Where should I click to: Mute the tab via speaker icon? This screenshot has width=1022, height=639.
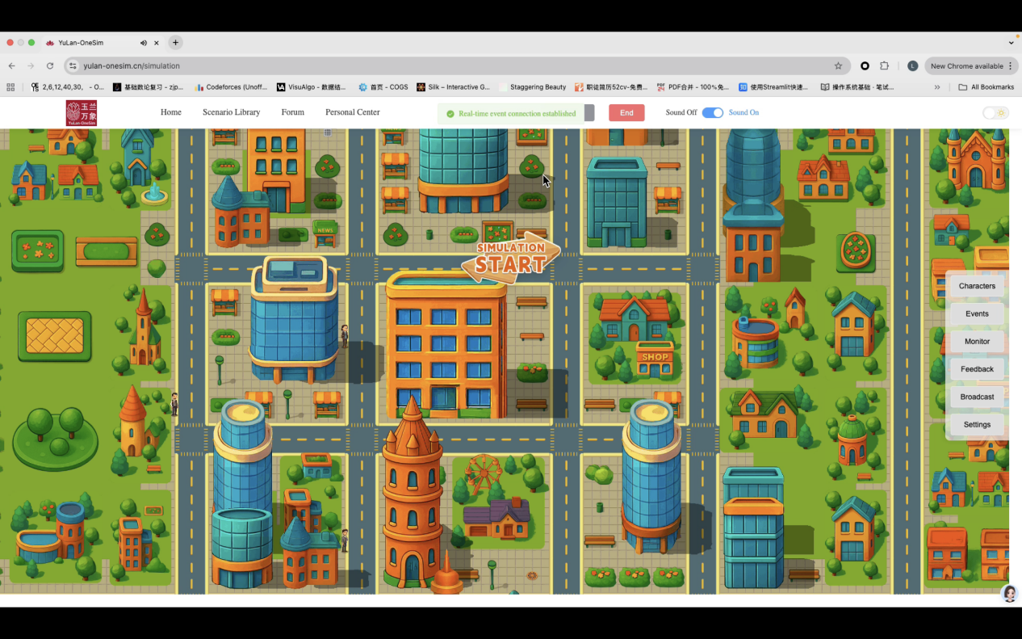[144, 43]
